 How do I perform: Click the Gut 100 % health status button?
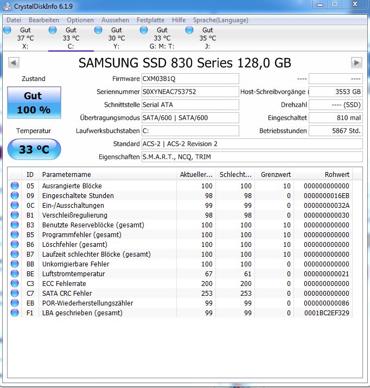tap(34, 103)
